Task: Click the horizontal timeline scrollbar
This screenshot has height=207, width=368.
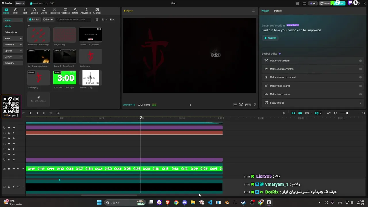Action: 109,195
